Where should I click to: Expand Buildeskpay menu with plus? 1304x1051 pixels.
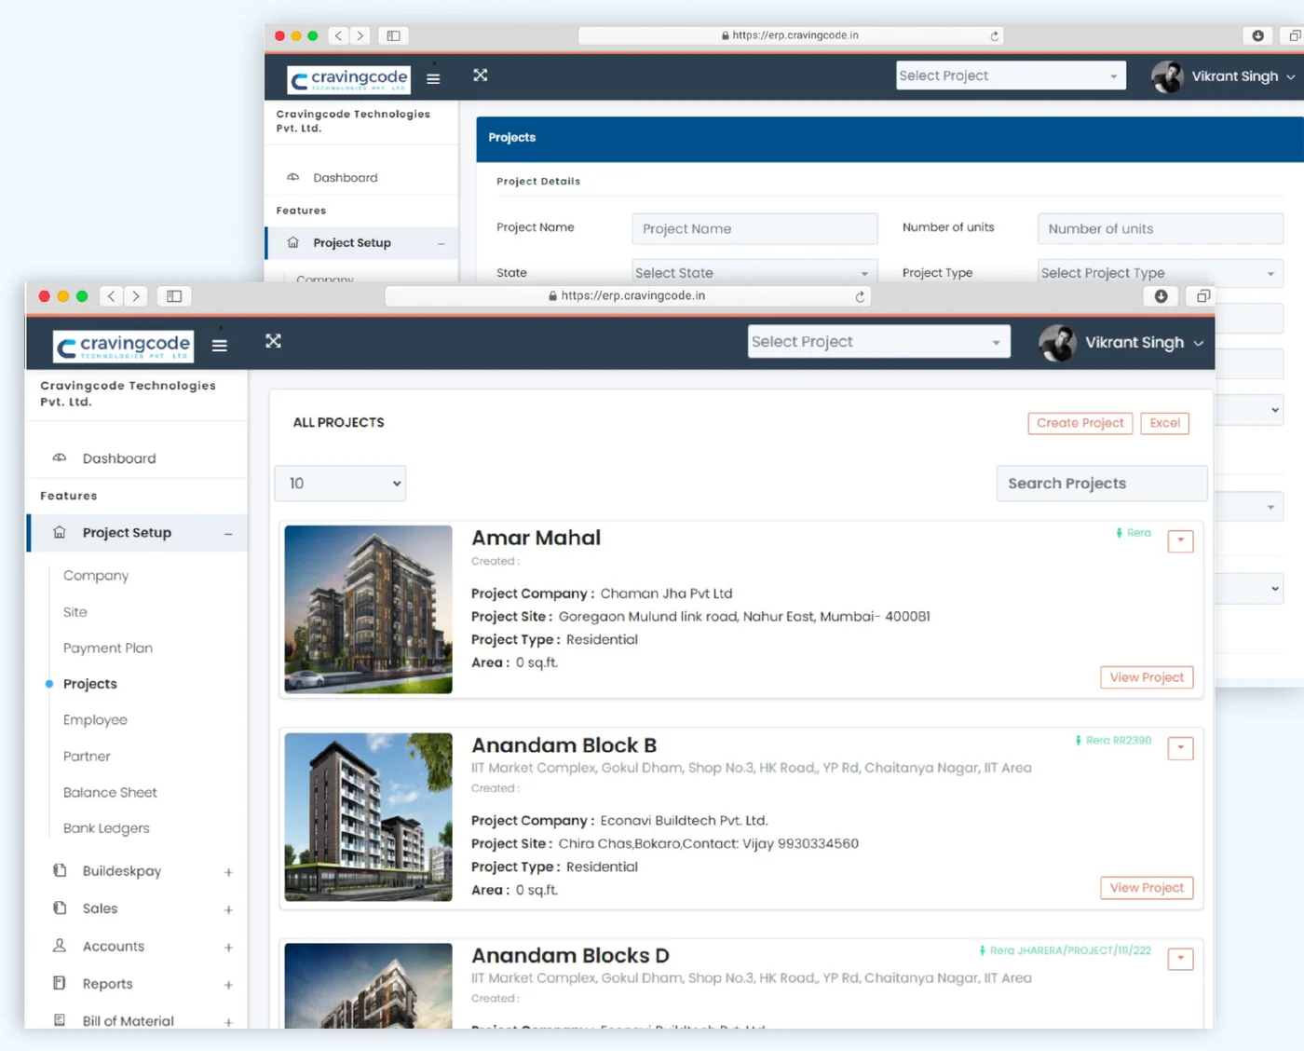tap(228, 872)
